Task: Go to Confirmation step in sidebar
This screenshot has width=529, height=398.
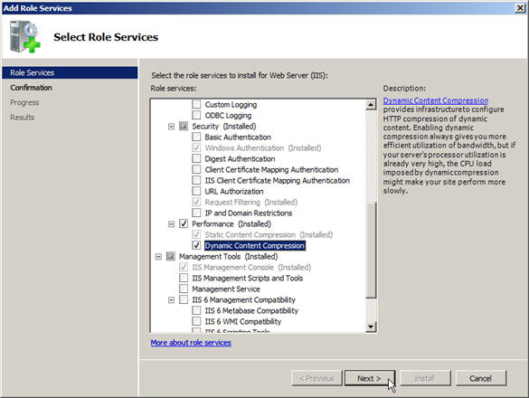Action: [31, 88]
